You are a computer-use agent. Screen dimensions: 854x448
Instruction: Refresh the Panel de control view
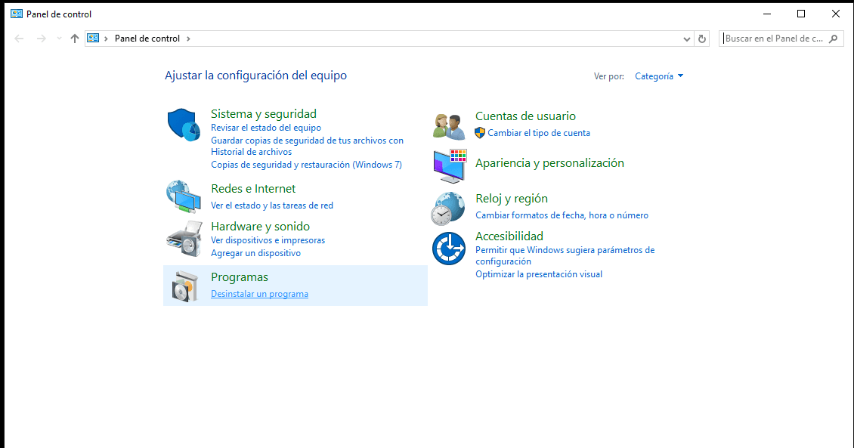coord(702,39)
